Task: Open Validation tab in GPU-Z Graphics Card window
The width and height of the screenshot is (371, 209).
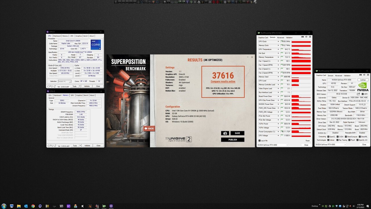Action: [347, 75]
